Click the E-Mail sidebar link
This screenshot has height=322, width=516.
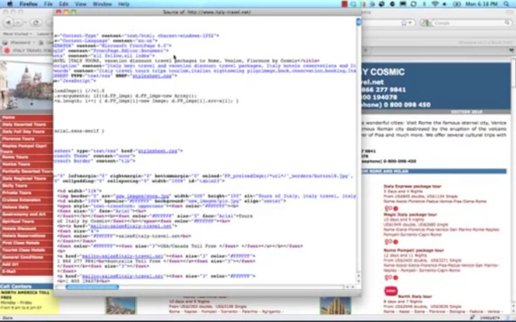tap(9, 271)
